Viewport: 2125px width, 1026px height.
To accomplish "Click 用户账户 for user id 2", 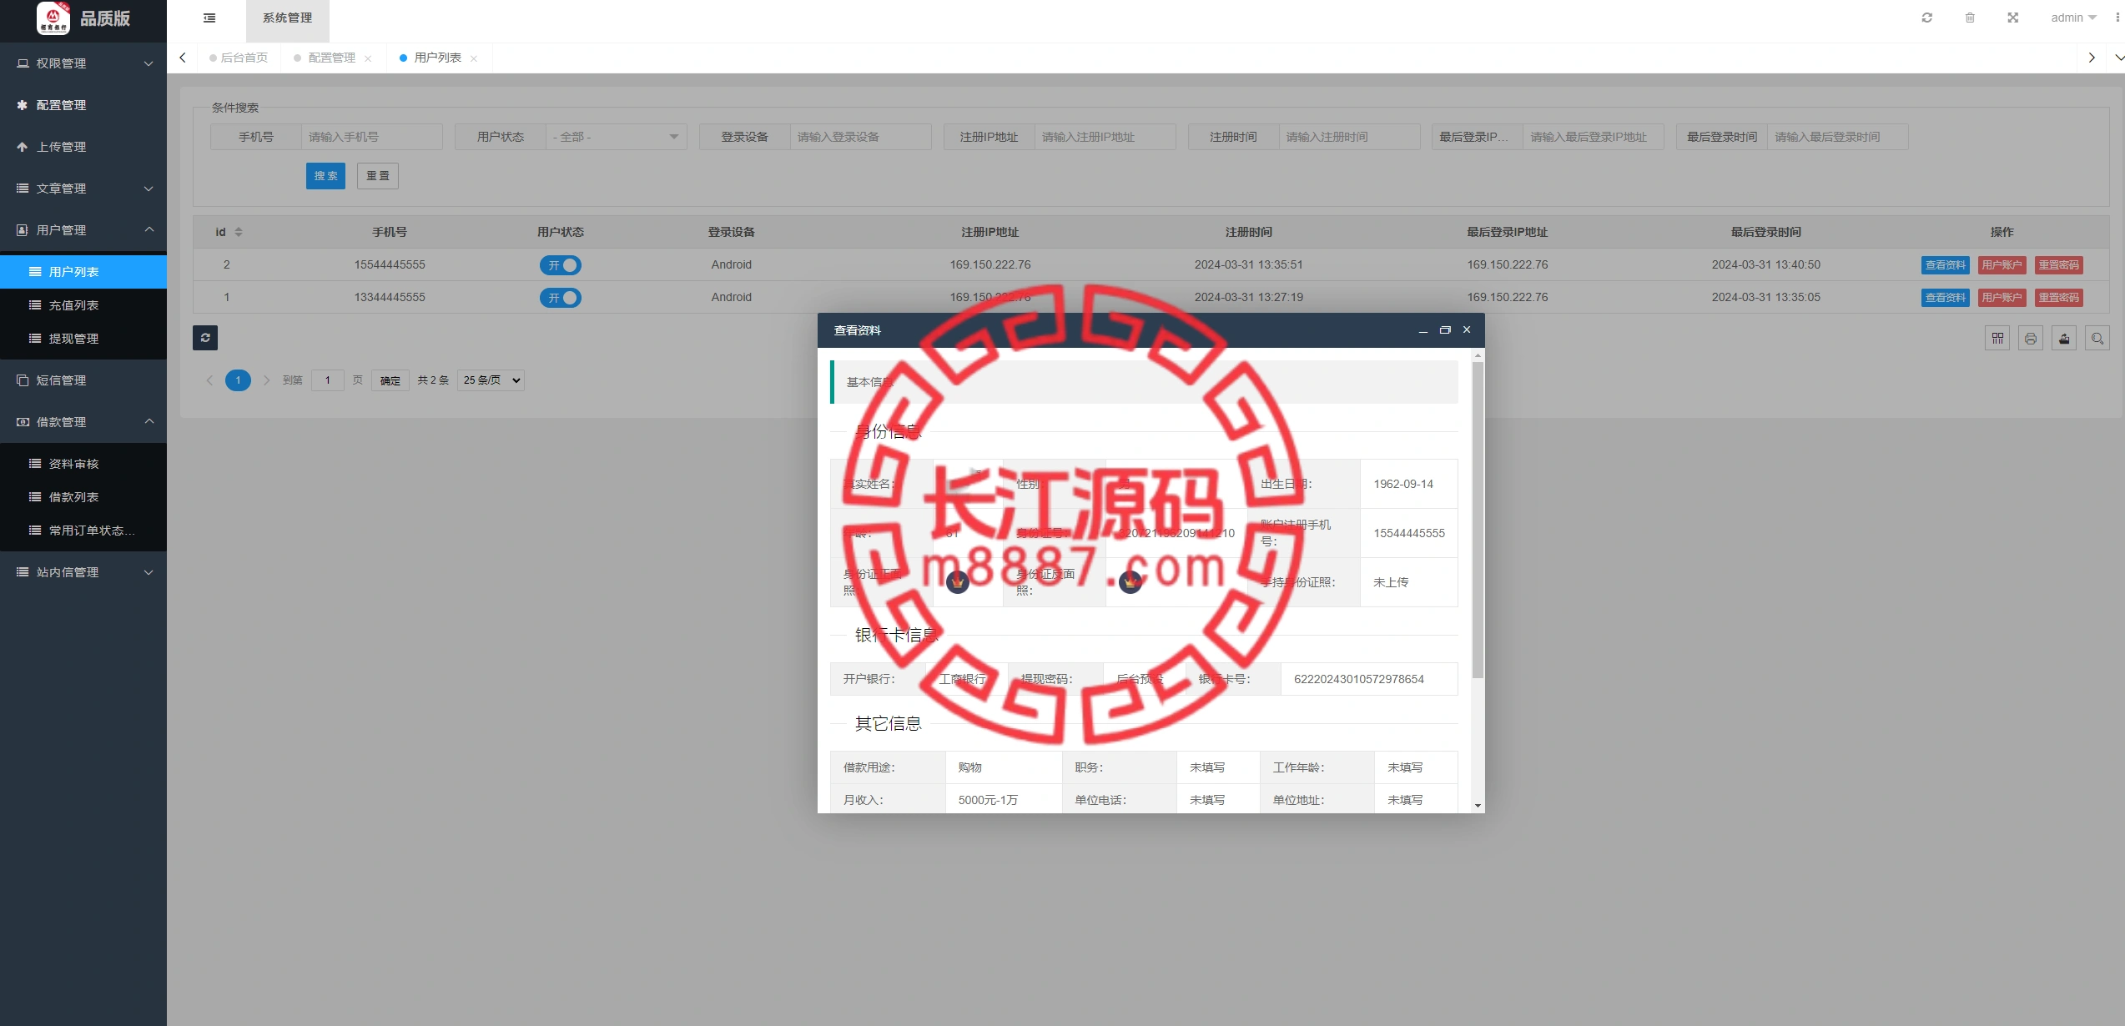I will [2002, 265].
